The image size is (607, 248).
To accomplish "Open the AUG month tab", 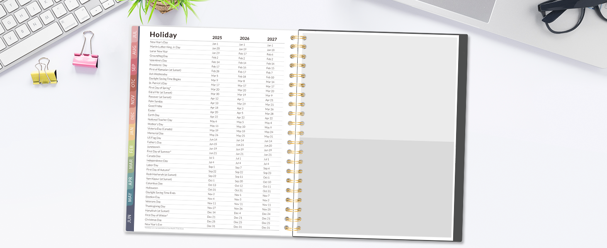I will pos(134,49).
